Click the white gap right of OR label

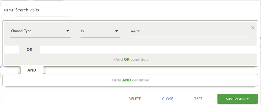click(148, 50)
